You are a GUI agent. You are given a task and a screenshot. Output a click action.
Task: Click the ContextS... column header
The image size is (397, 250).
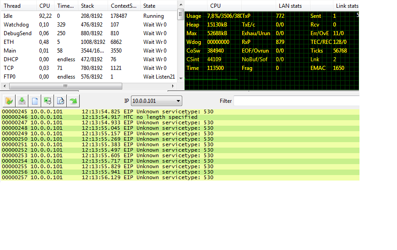(124, 6)
